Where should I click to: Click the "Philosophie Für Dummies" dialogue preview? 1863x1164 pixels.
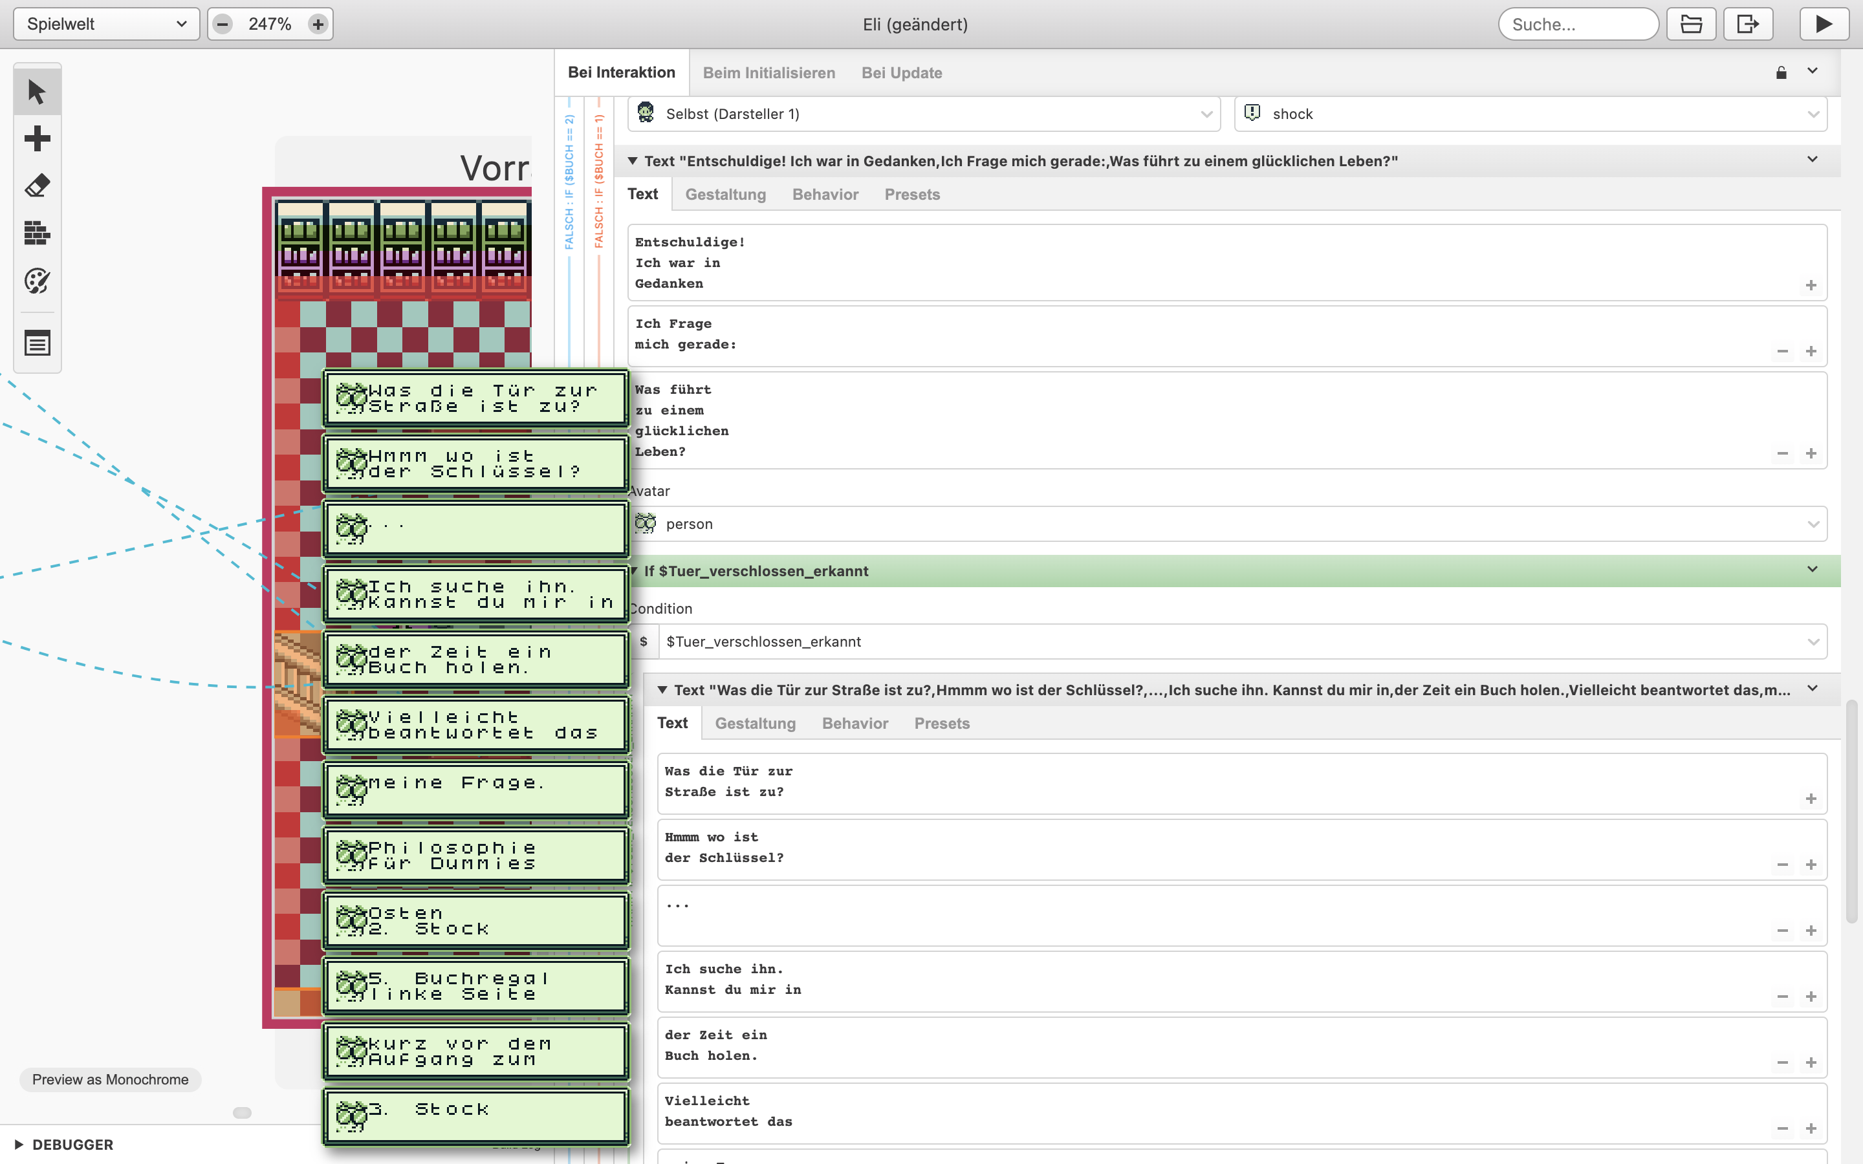[475, 856]
